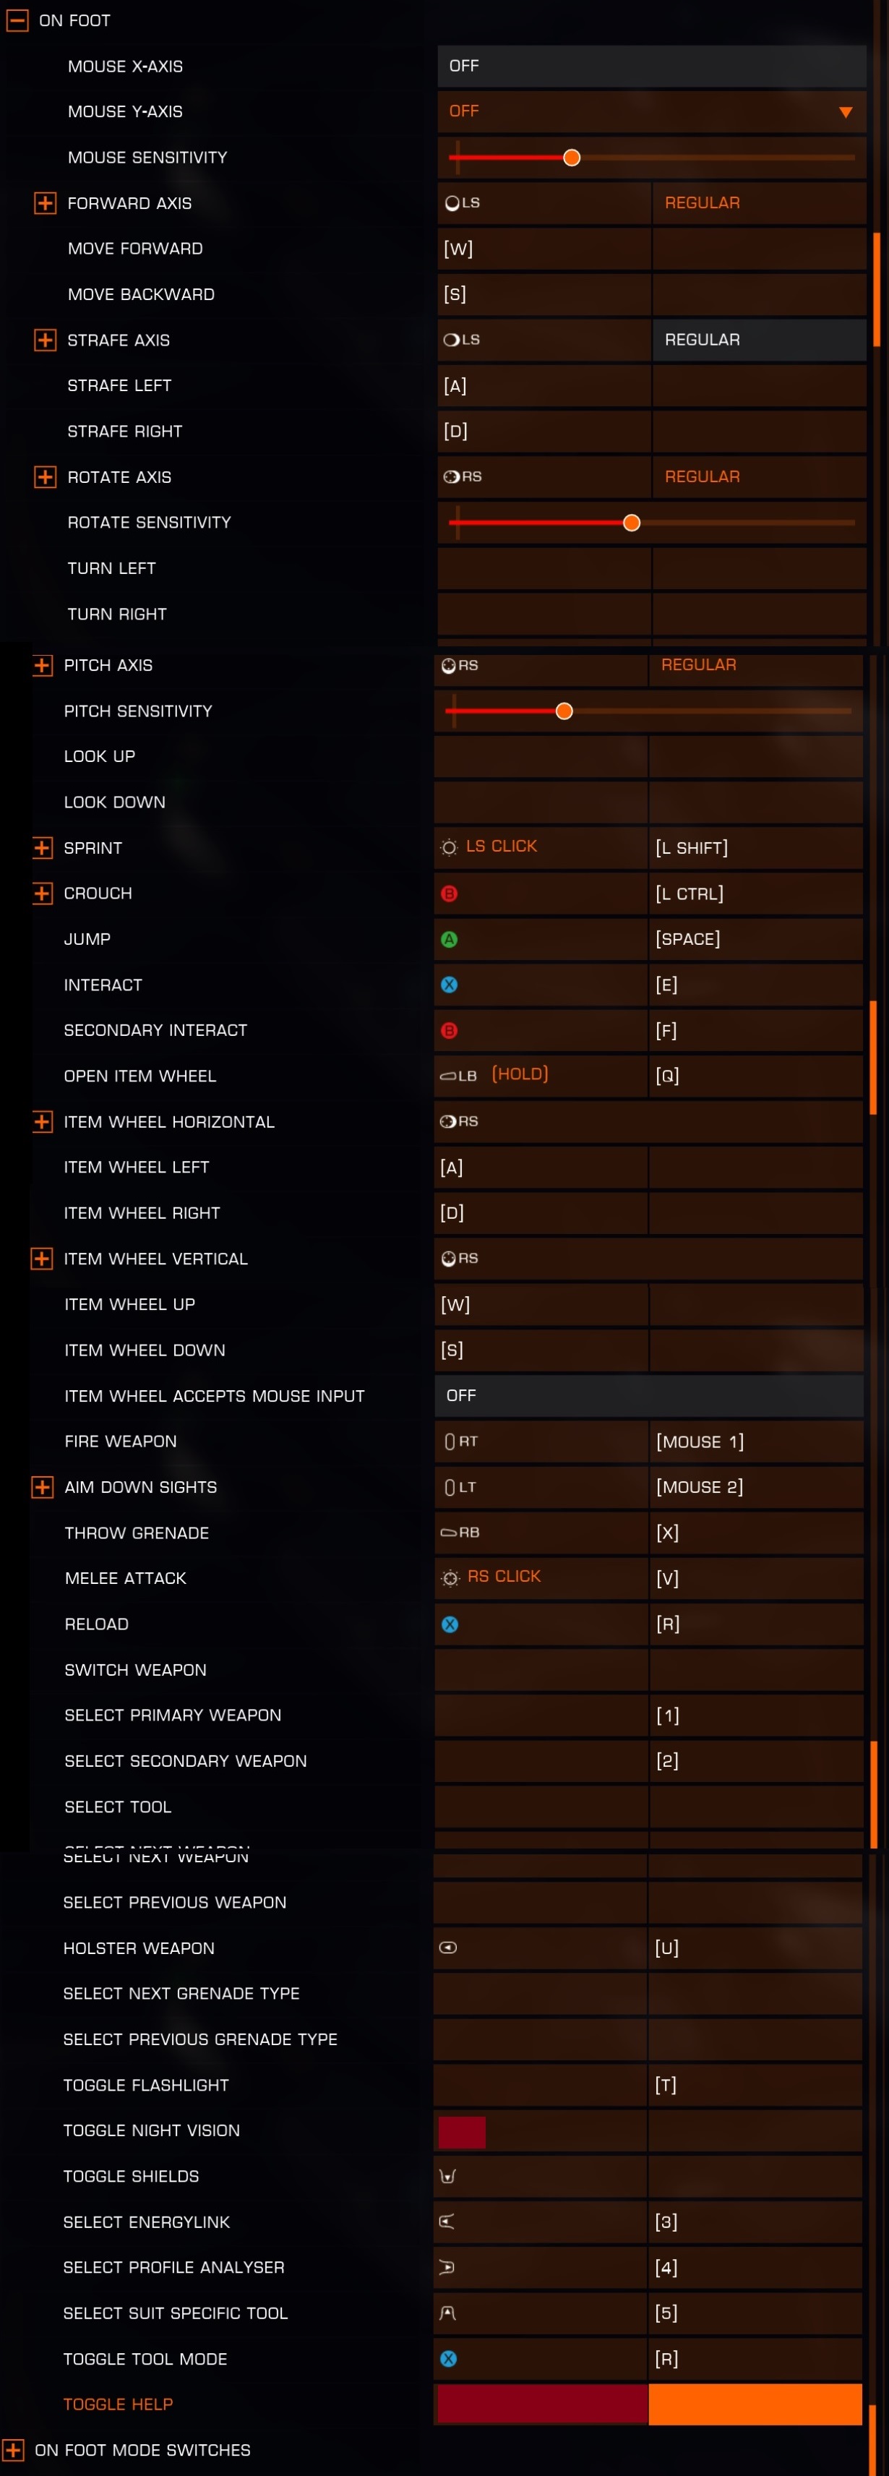The width and height of the screenshot is (889, 2476).
Task: Click the RT trigger binding for Fire Weapon
Action: [x=461, y=1441]
